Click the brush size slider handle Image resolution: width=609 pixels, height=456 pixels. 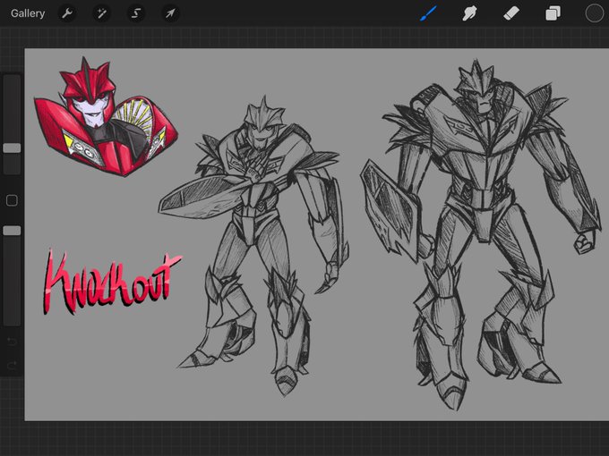point(12,148)
